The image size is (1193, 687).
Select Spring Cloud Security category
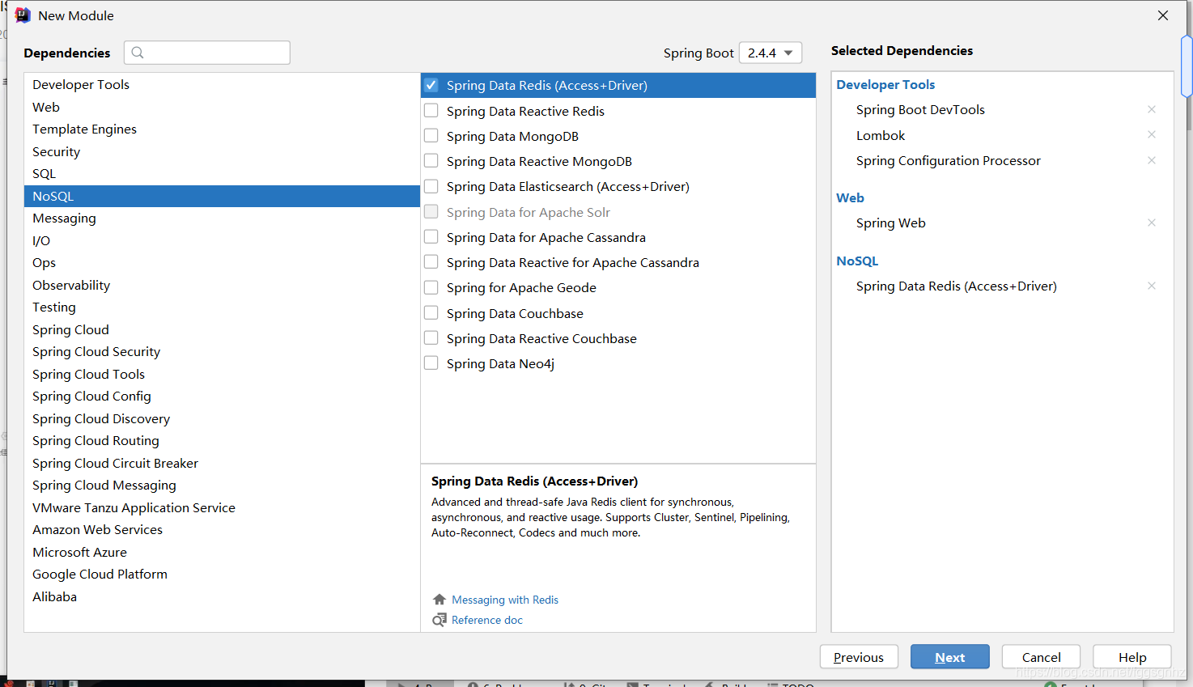pyautogui.click(x=222, y=351)
